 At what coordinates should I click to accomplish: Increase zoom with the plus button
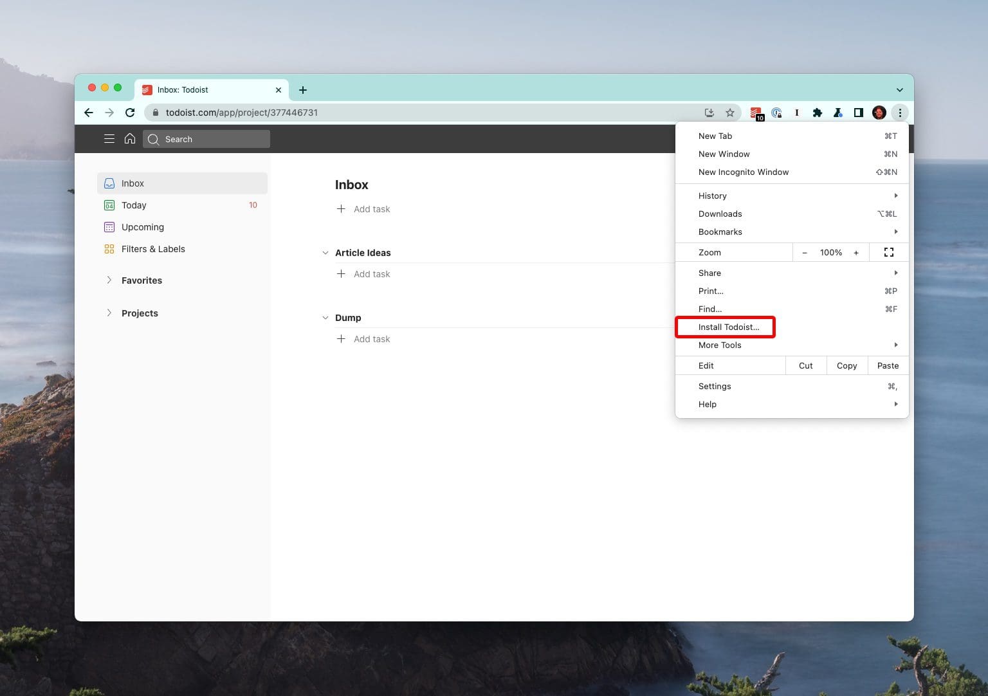(856, 253)
